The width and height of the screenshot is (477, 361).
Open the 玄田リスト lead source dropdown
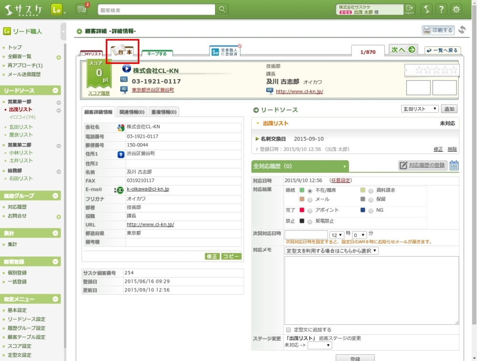pyautogui.click(x=420, y=109)
